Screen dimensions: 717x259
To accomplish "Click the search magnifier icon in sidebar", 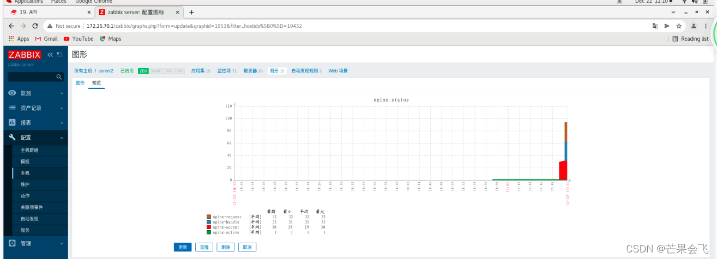I will 60,77.
